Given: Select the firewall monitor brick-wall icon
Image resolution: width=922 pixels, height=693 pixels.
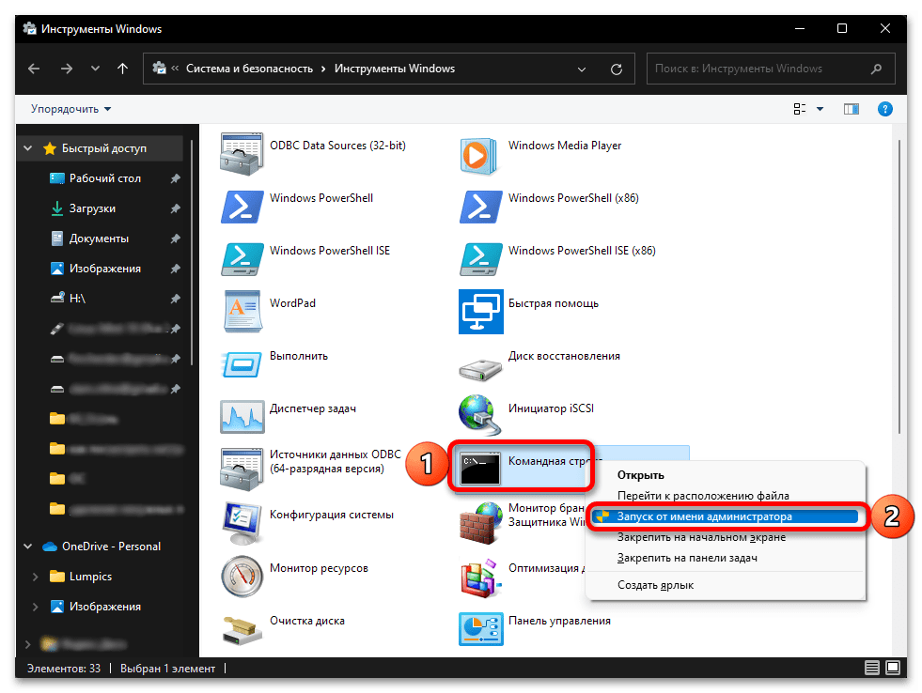Looking at the screenshot, I should (x=480, y=523).
